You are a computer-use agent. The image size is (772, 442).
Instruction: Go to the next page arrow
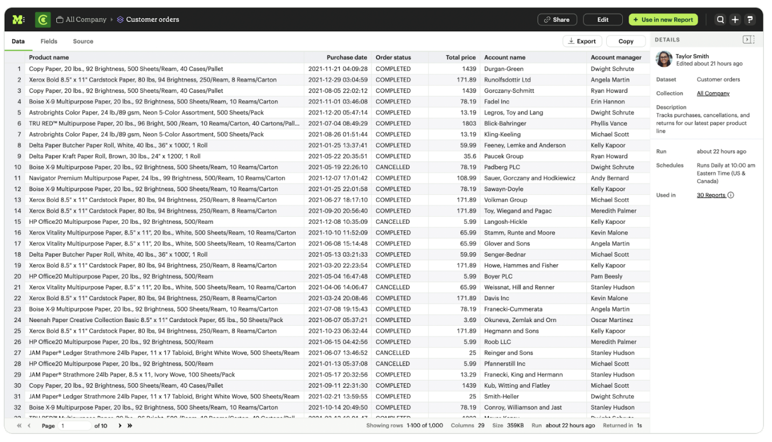(x=120, y=426)
